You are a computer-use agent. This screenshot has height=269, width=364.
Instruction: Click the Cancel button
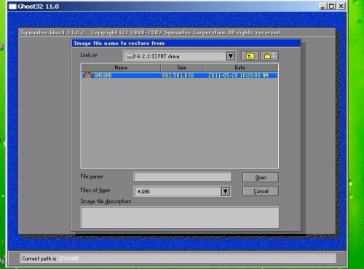coord(261,191)
